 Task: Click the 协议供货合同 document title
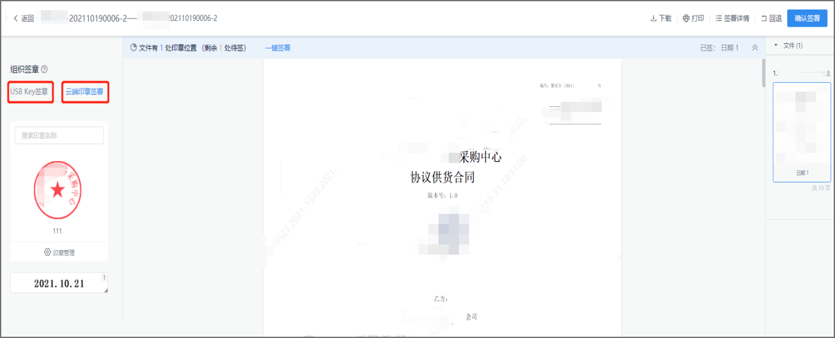(x=442, y=177)
